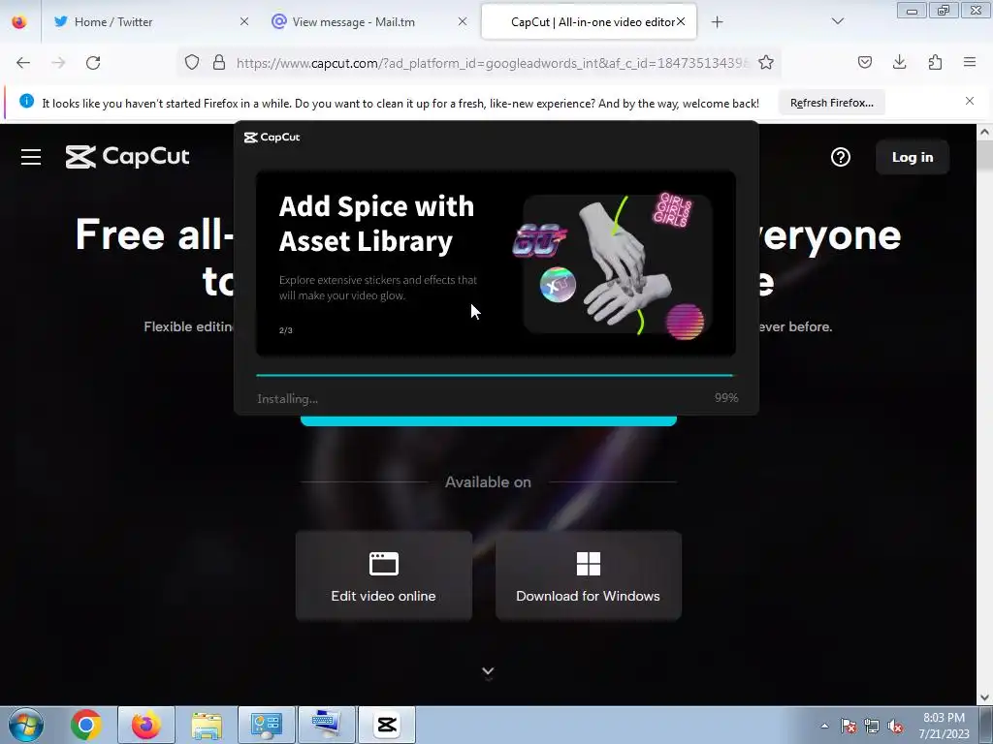Screen dimensions: 993x744
Task: Click the Control Panel taskbar icon
Action: (x=266, y=725)
